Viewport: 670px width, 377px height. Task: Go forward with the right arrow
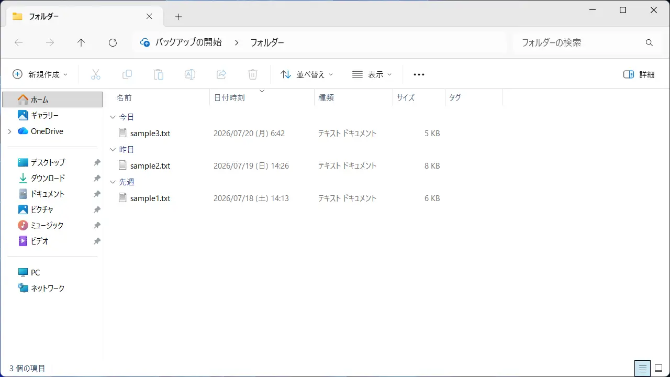pyautogui.click(x=50, y=43)
